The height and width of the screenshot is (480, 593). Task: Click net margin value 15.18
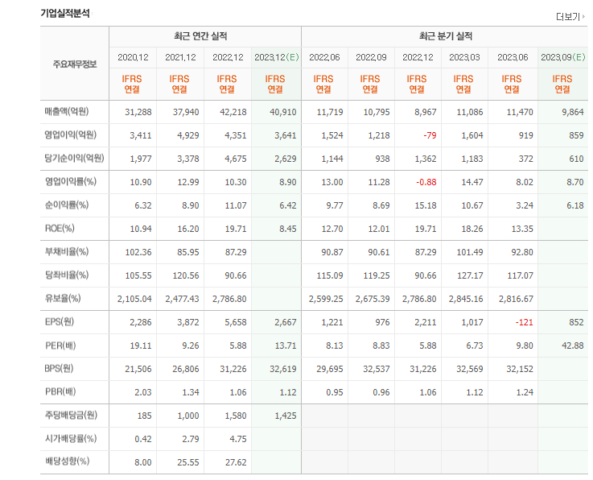click(x=426, y=206)
